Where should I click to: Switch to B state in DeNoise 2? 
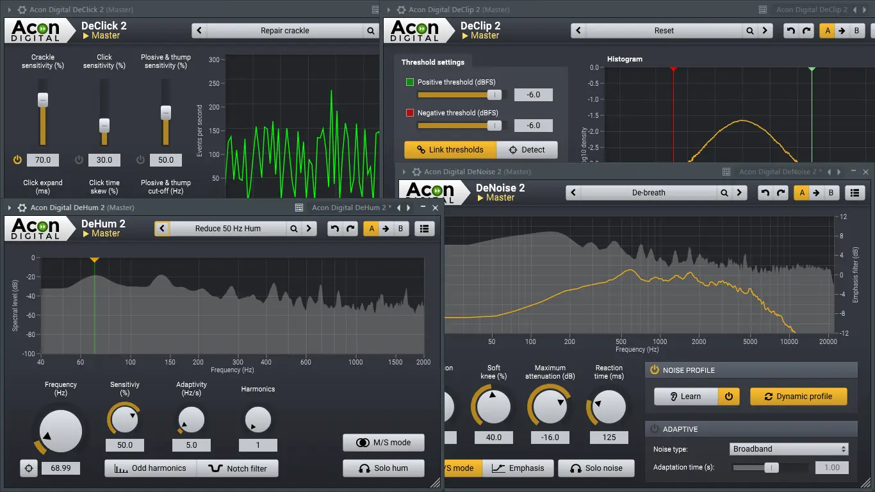pyautogui.click(x=831, y=193)
